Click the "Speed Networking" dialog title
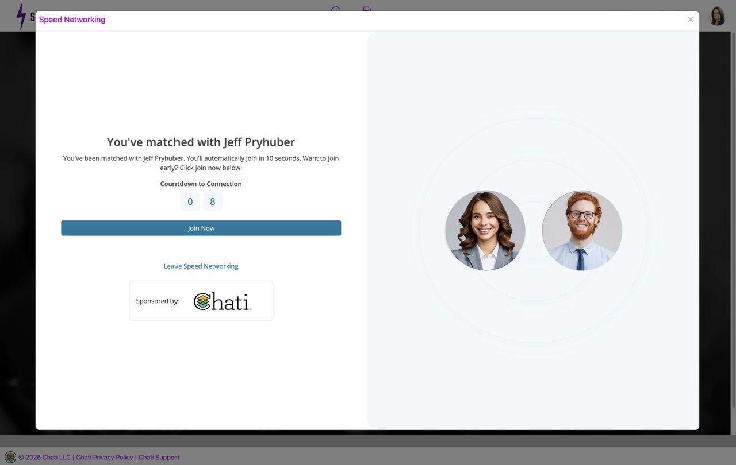The height and width of the screenshot is (465, 736). [72, 20]
